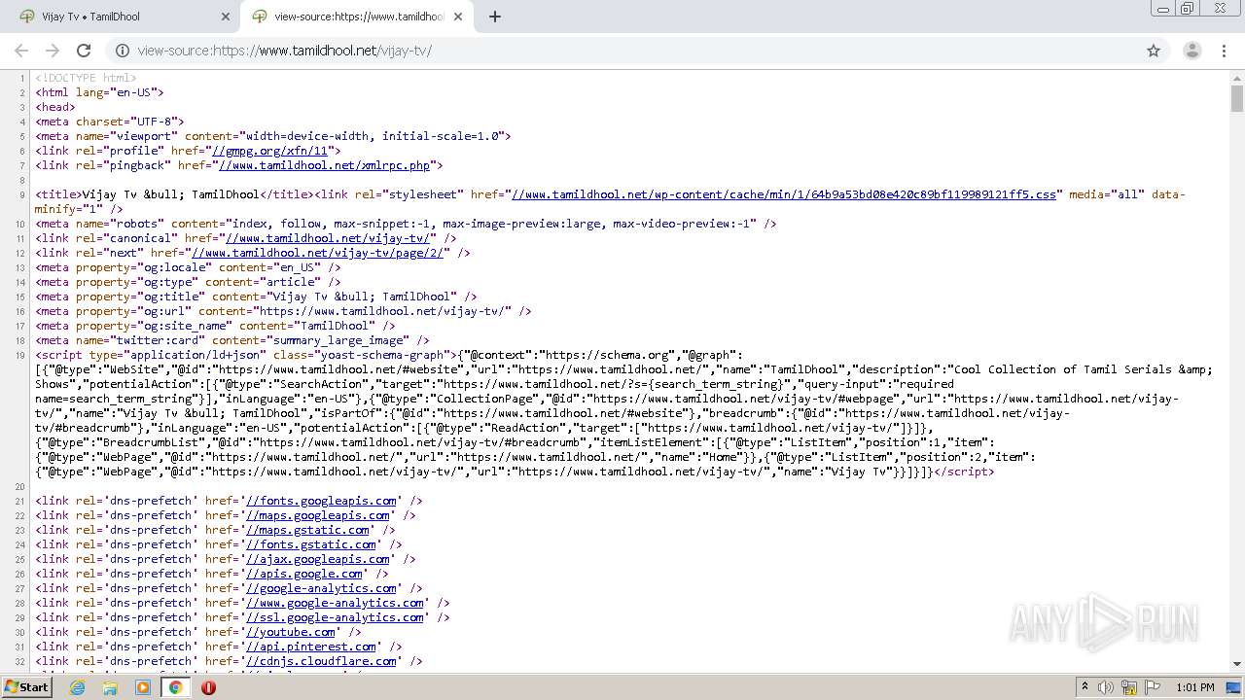Open the Chrome three-dot menu
1245x700 pixels.
[1225, 51]
